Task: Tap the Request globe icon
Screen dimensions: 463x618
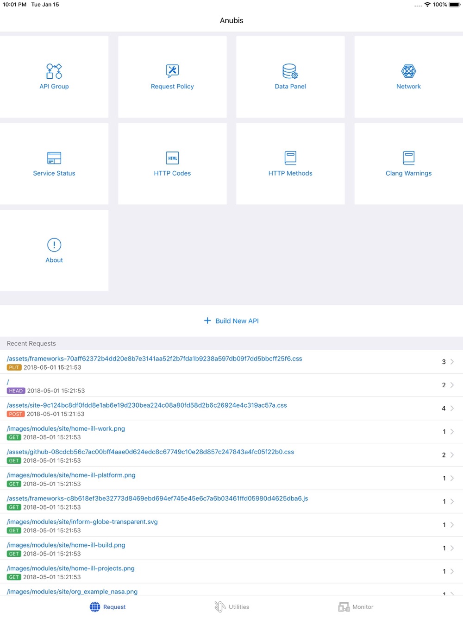Action: [x=95, y=607]
